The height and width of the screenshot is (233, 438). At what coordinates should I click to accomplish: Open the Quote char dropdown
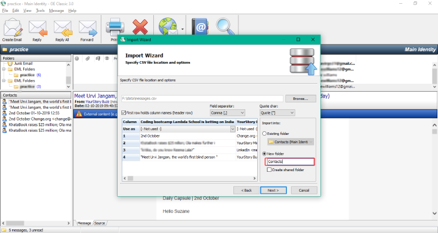(x=277, y=113)
